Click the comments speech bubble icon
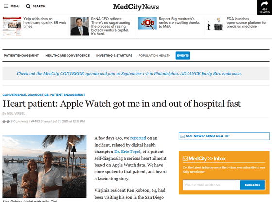 click(x=6, y=121)
